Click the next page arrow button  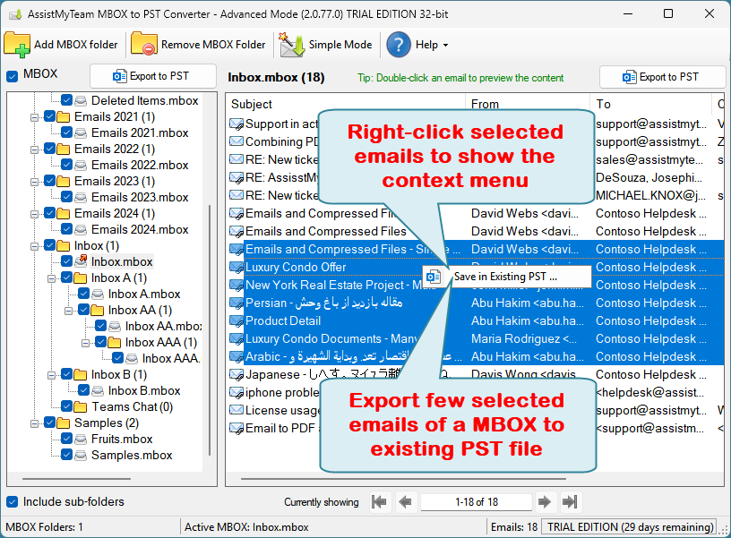click(544, 502)
